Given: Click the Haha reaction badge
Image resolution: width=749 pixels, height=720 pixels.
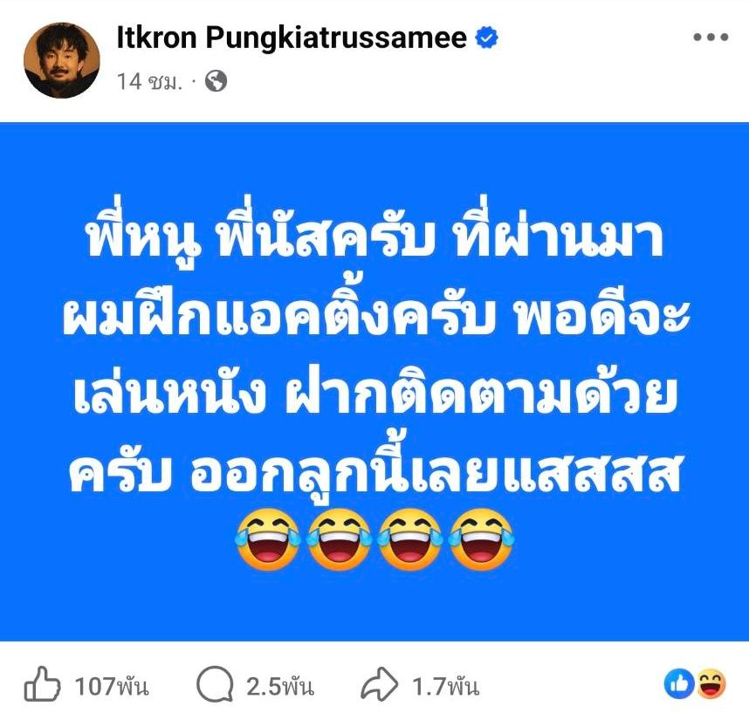Looking at the screenshot, I should coord(711,684).
